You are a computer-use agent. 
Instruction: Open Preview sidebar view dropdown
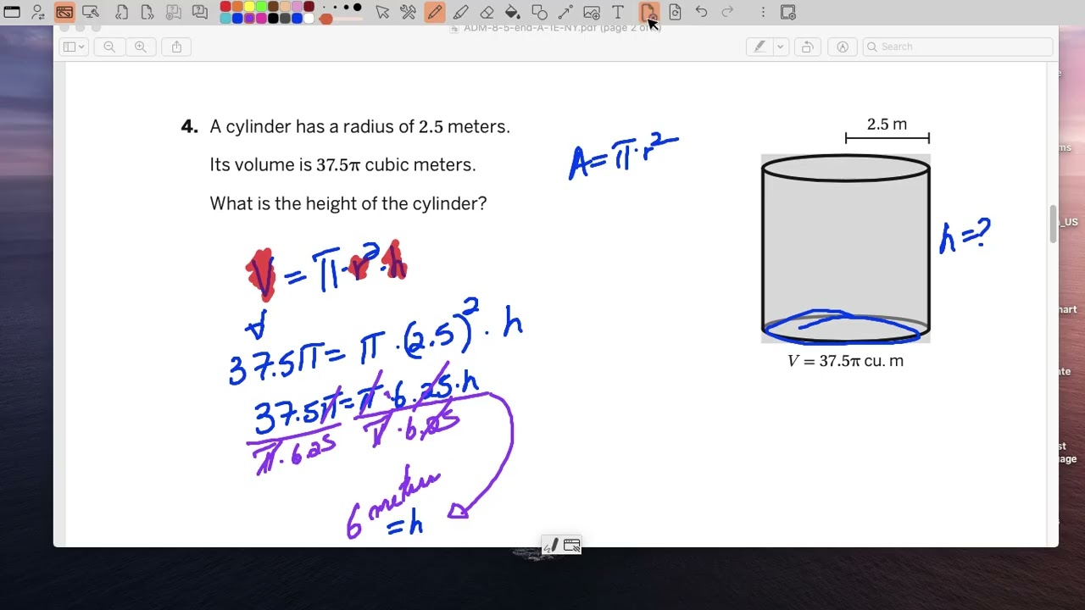pyautogui.click(x=74, y=47)
